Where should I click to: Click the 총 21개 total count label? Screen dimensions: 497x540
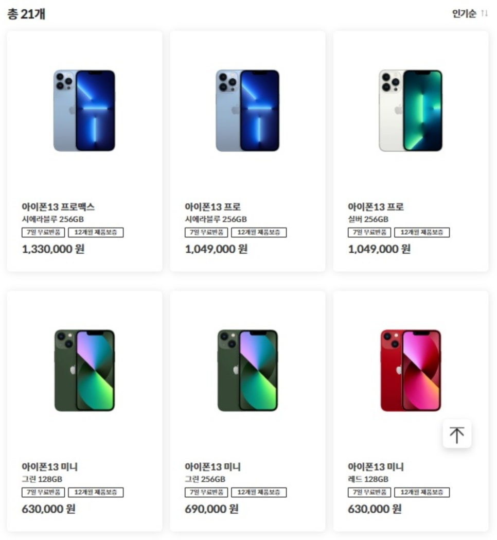click(27, 14)
